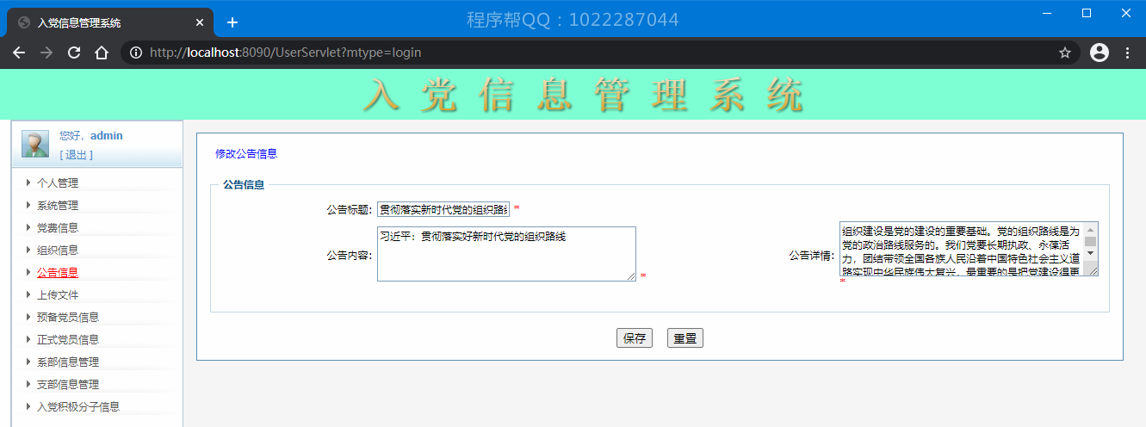The height and width of the screenshot is (427, 1146).
Task: Click the 保存 button
Action: (x=635, y=338)
